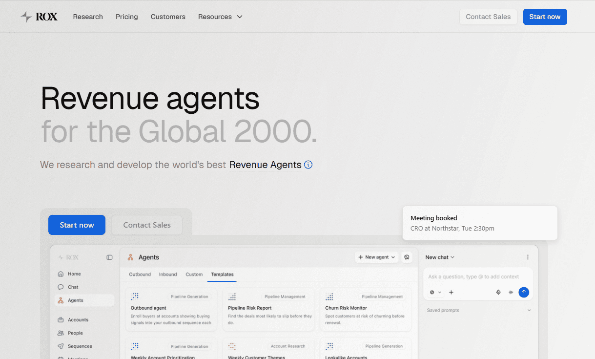
Task: Click the Sequences paper-plane icon
Action: 61,346
